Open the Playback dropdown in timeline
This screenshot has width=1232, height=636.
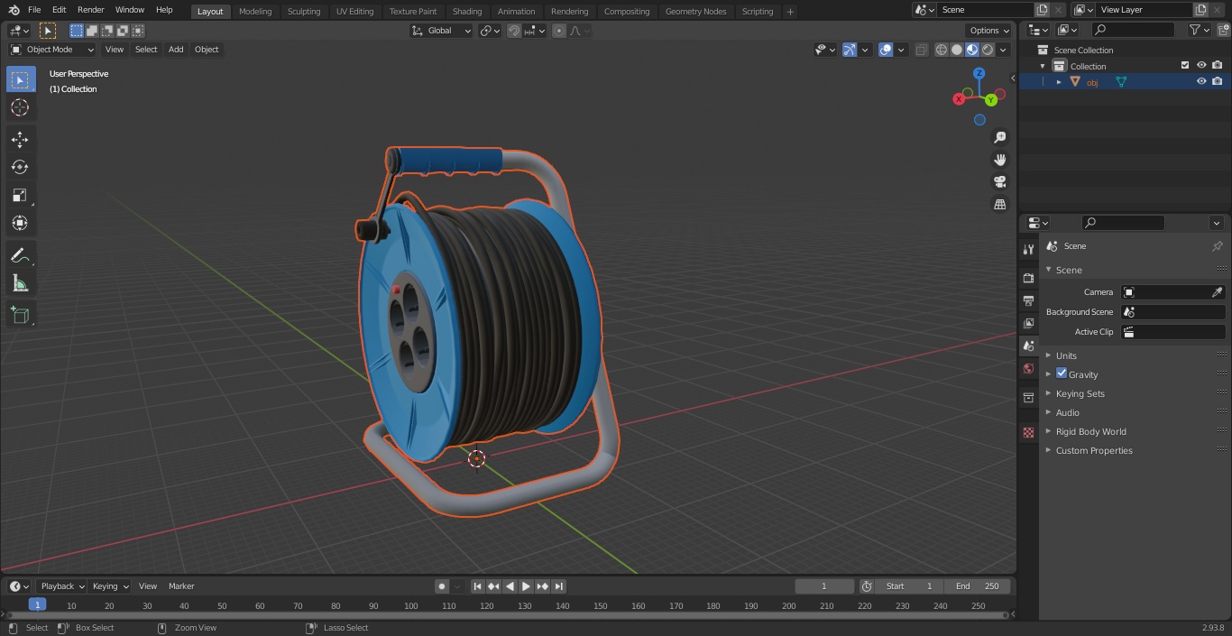[61, 586]
